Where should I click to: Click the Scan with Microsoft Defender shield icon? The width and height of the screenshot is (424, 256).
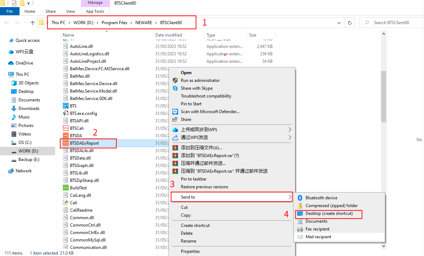pyautogui.click(x=175, y=111)
